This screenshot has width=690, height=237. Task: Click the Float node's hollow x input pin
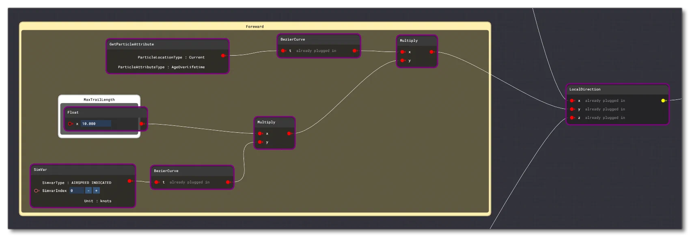(x=70, y=124)
